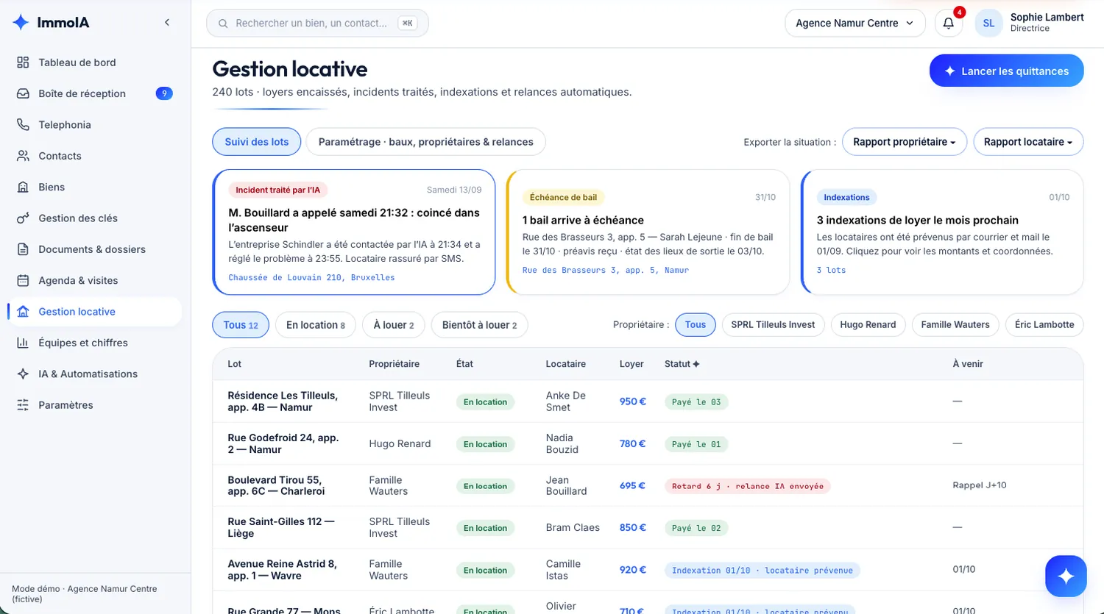The height and width of the screenshot is (614, 1104).
Task: Click the Retard 6 j relance status
Action: (748, 486)
